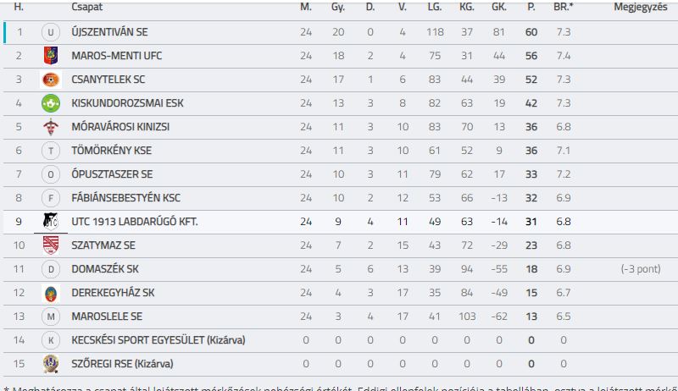678x391 pixels.
Task: Open the ÚJSZENTIVÁN SE team link
Action: pos(109,32)
